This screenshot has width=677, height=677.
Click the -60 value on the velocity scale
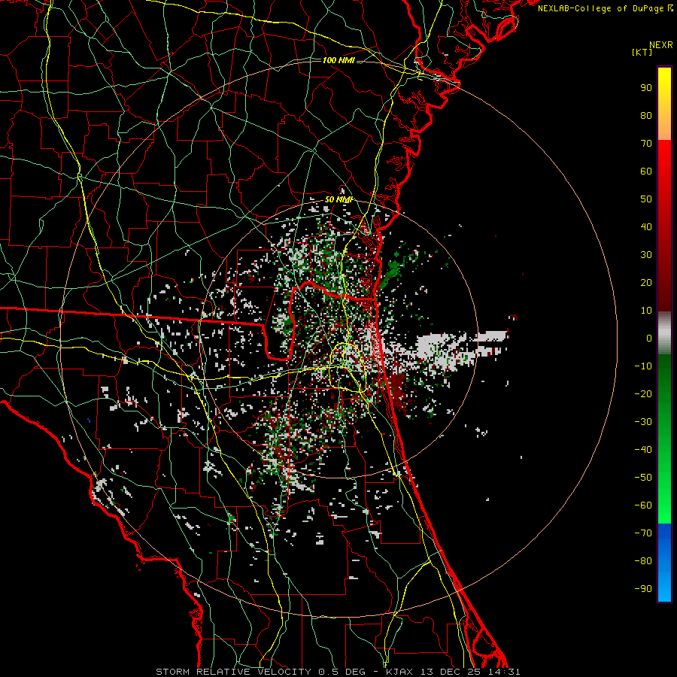643,505
